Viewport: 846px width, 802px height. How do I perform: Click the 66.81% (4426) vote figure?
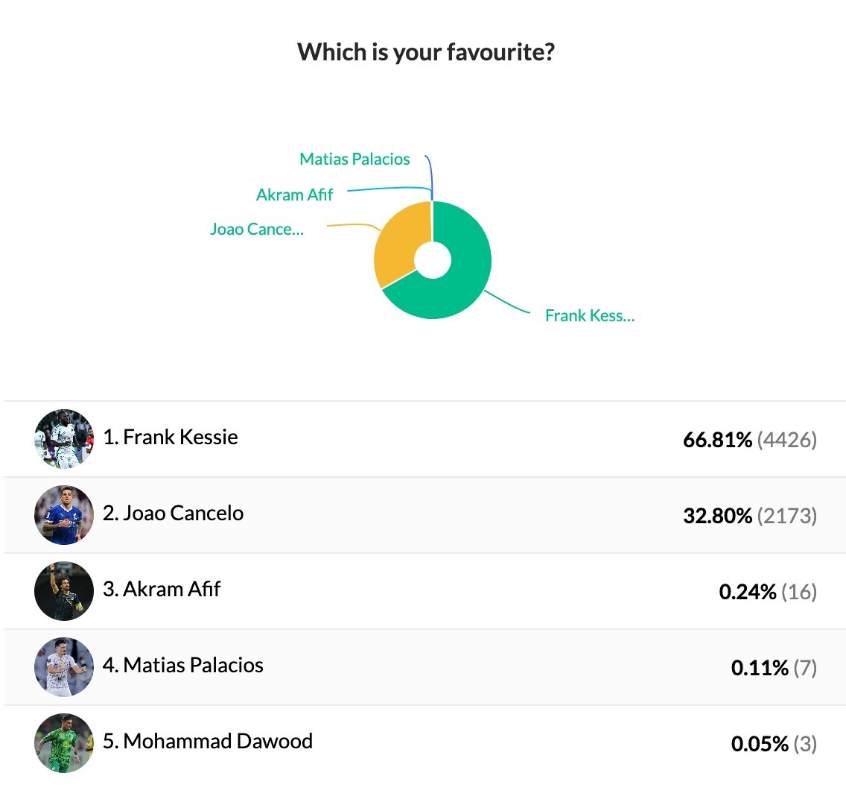(x=750, y=440)
